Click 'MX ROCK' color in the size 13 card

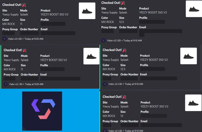coord(109,116)
